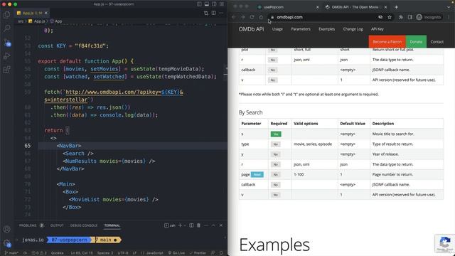Click the open changes icon in editor toolbar
The height and width of the screenshot is (256, 455).
coord(206,13)
